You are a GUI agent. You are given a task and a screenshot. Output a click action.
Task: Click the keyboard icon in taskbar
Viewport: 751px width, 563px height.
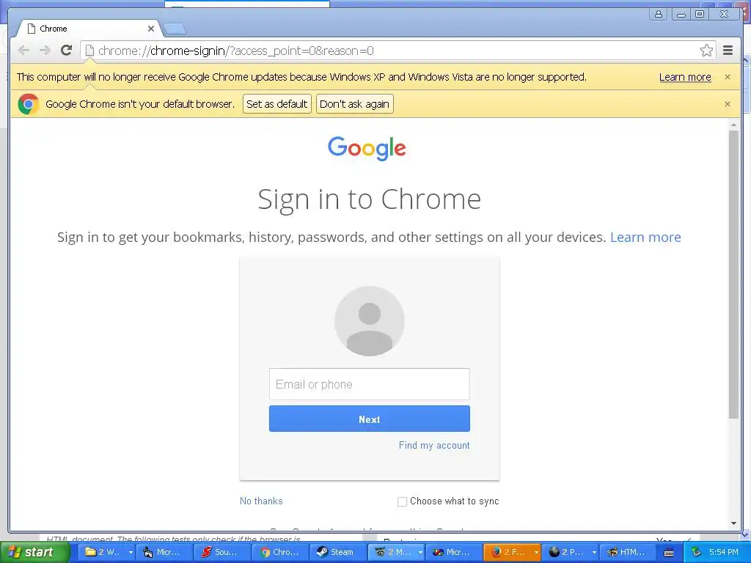[x=669, y=553]
